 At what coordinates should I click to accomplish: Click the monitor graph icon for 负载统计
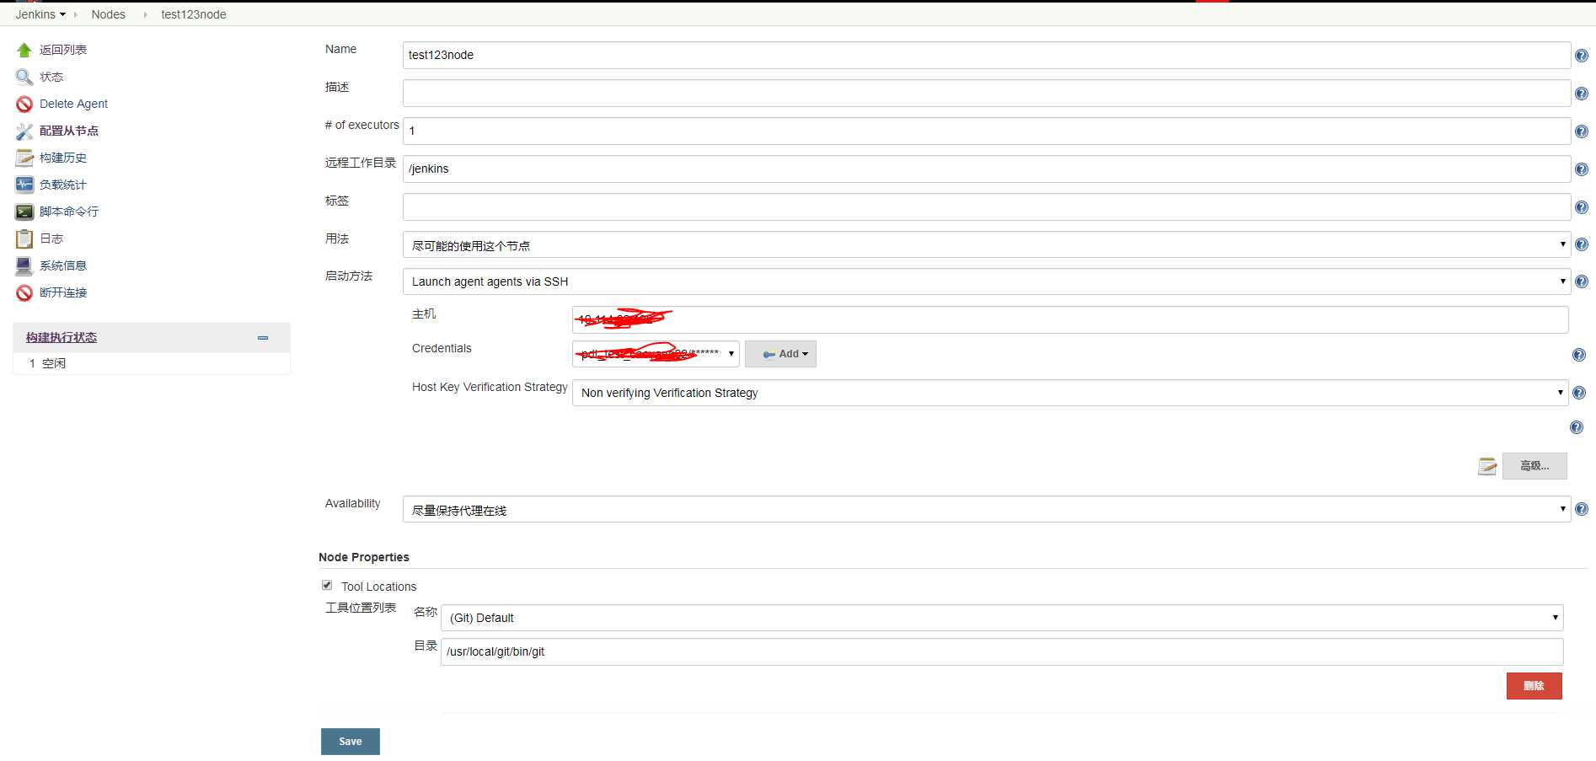click(x=24, y=185)
